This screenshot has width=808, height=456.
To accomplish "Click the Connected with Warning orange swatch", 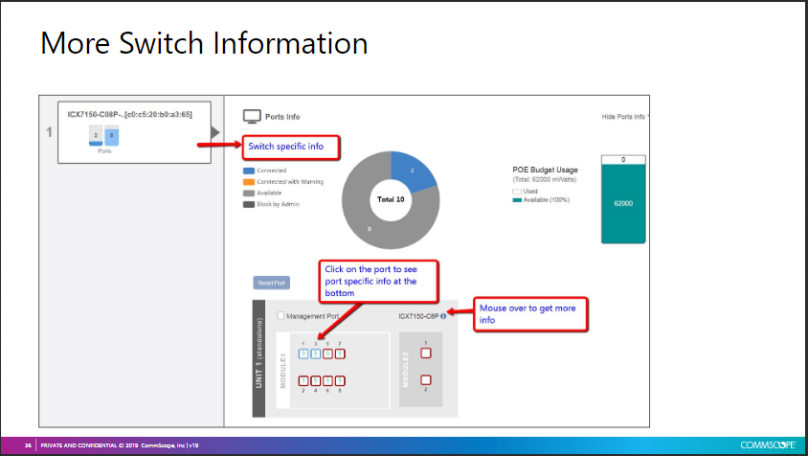I will (x=248, y=181).
